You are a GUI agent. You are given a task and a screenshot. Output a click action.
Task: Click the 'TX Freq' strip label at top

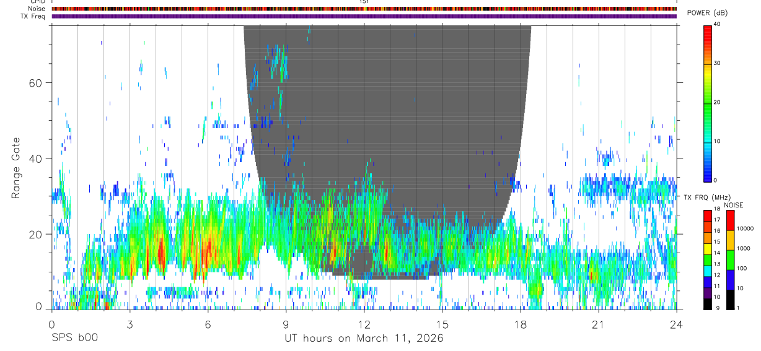33,16
